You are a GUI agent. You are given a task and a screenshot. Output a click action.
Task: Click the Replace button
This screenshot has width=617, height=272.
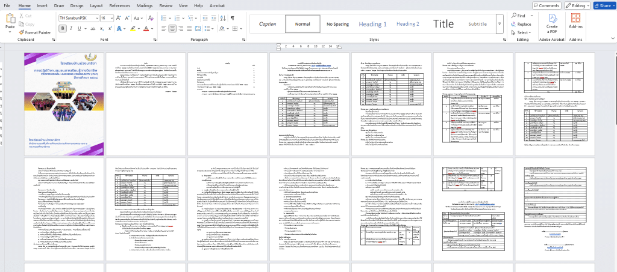click(520, 24)
